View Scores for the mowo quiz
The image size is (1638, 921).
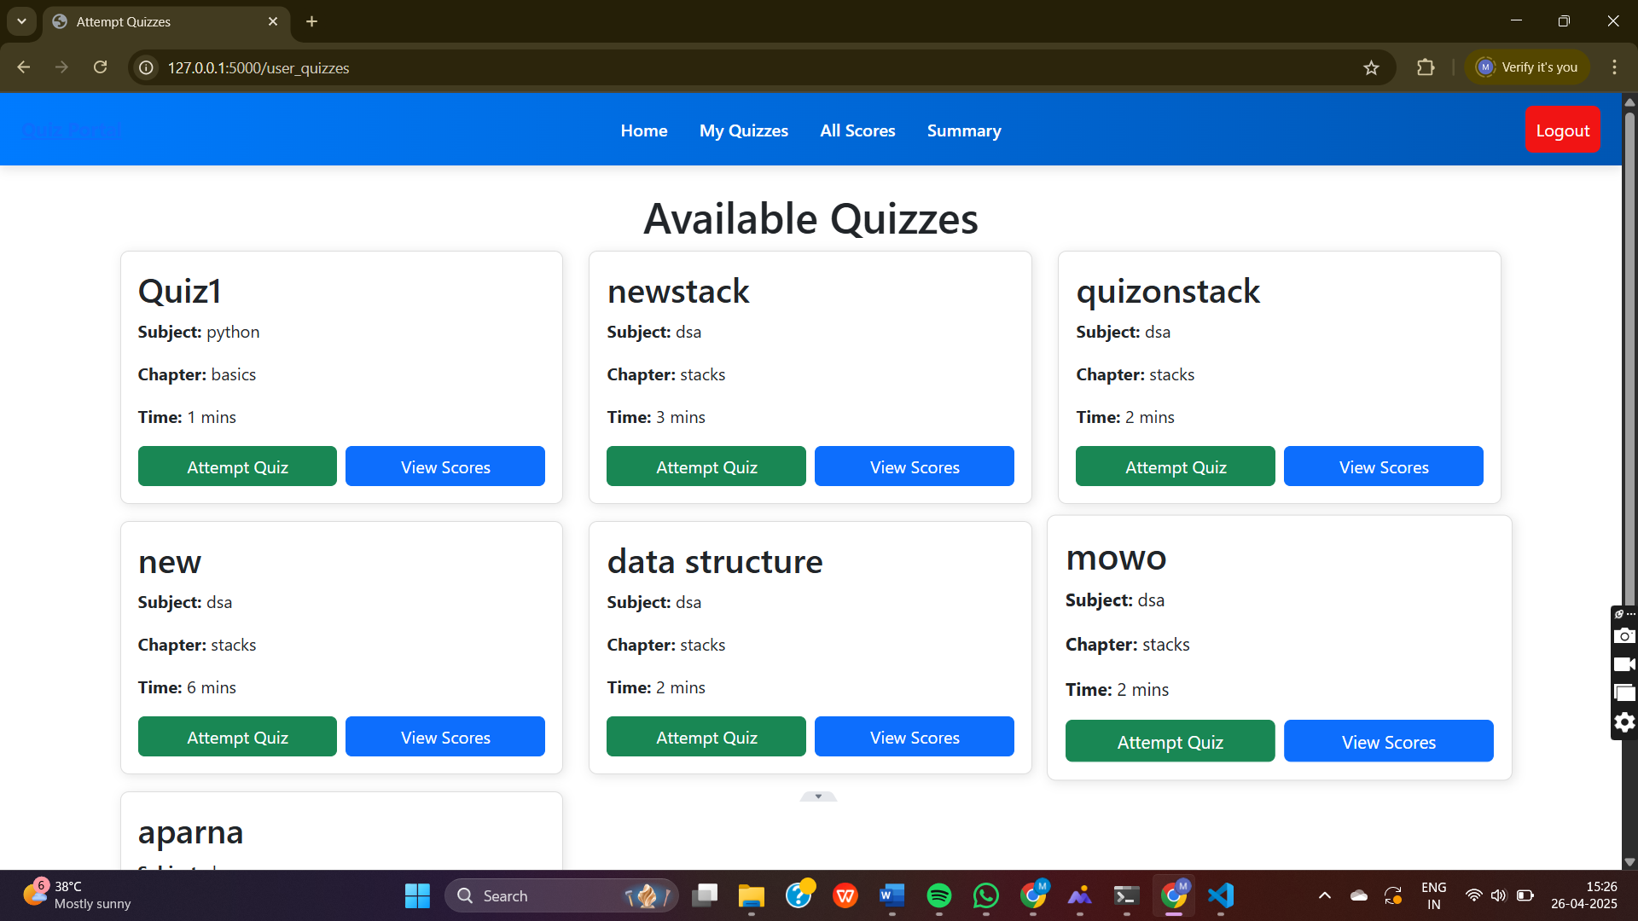tap(1388, 742)
